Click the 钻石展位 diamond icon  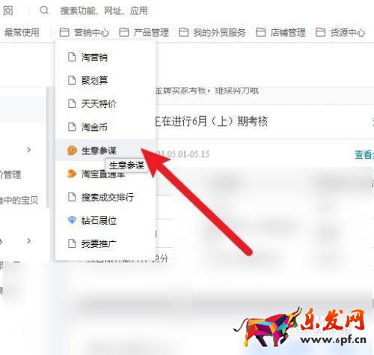click(x=72, y=220)
